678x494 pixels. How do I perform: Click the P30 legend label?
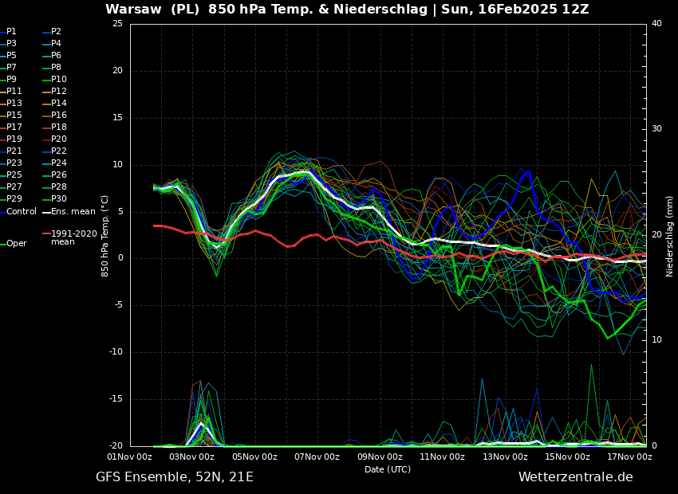(x=58, y=199)
